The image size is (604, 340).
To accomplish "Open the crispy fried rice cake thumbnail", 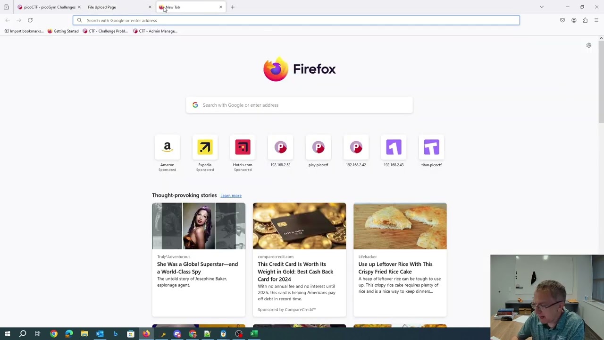I will coord(400,226).
